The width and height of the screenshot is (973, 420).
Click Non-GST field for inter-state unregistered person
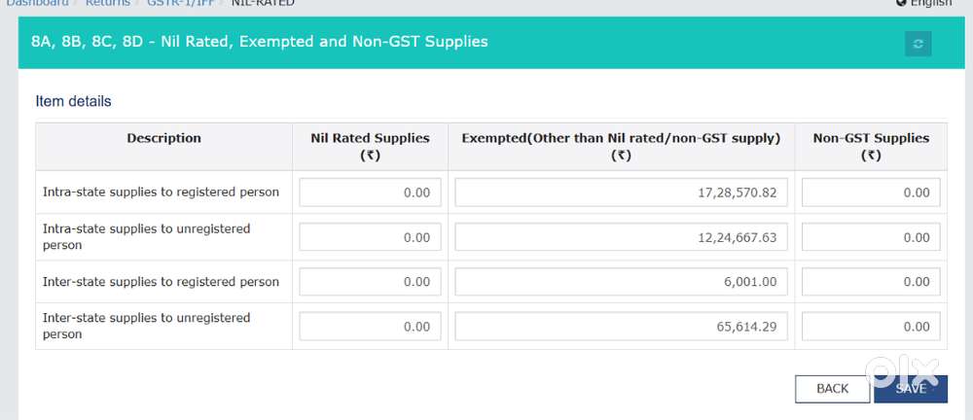pyautogui.click(x=871, y=327)
